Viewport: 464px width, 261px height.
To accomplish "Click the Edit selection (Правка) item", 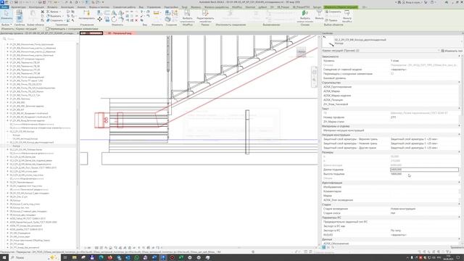I will [x=331, y=20].
